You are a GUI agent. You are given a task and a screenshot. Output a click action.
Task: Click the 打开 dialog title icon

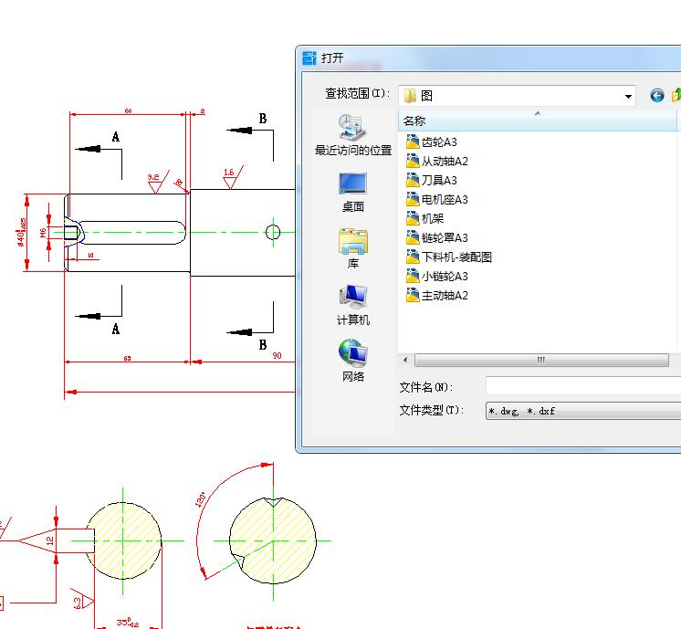click(309, 58)
